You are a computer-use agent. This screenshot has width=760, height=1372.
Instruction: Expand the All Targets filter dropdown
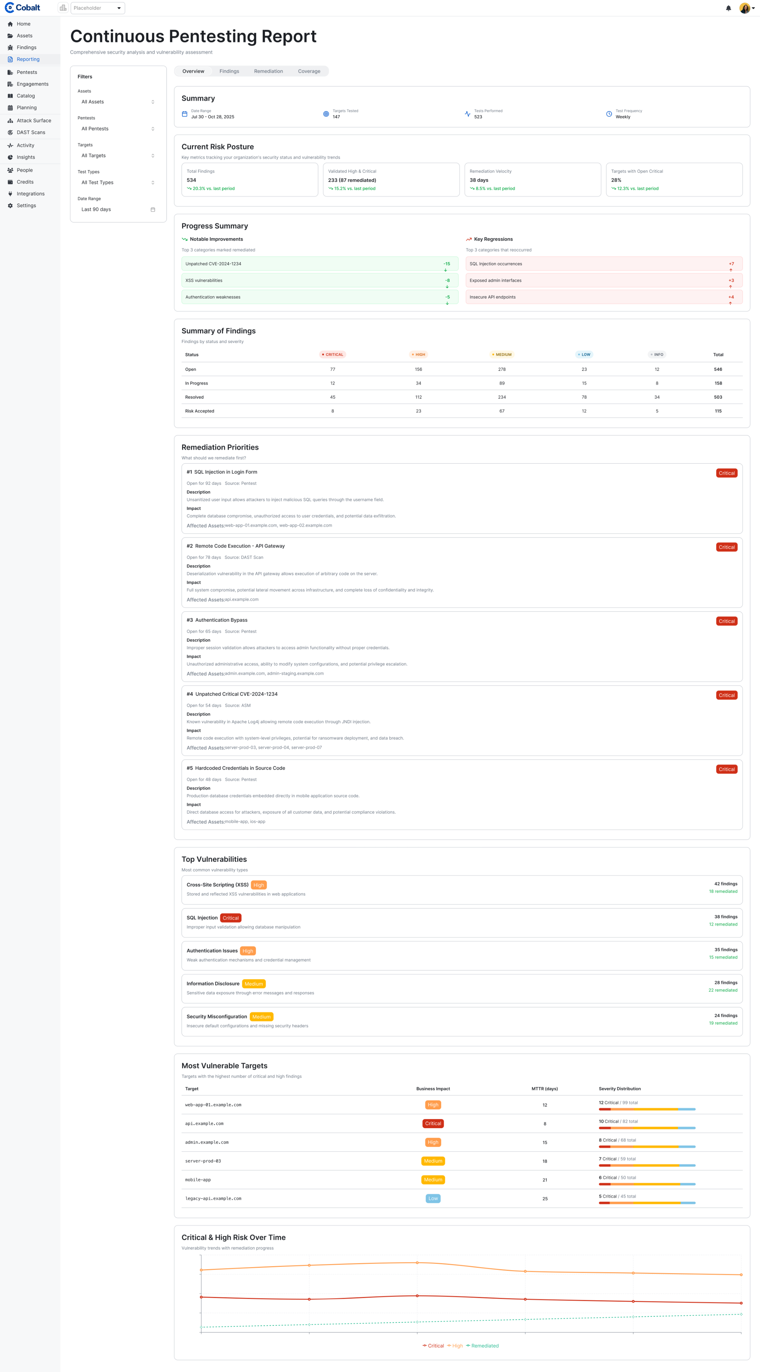pos(118,155)
